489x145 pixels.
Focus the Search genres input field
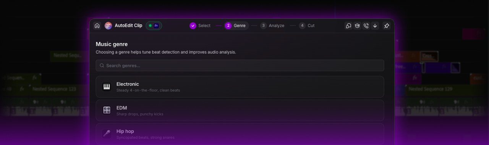[240, 65]
